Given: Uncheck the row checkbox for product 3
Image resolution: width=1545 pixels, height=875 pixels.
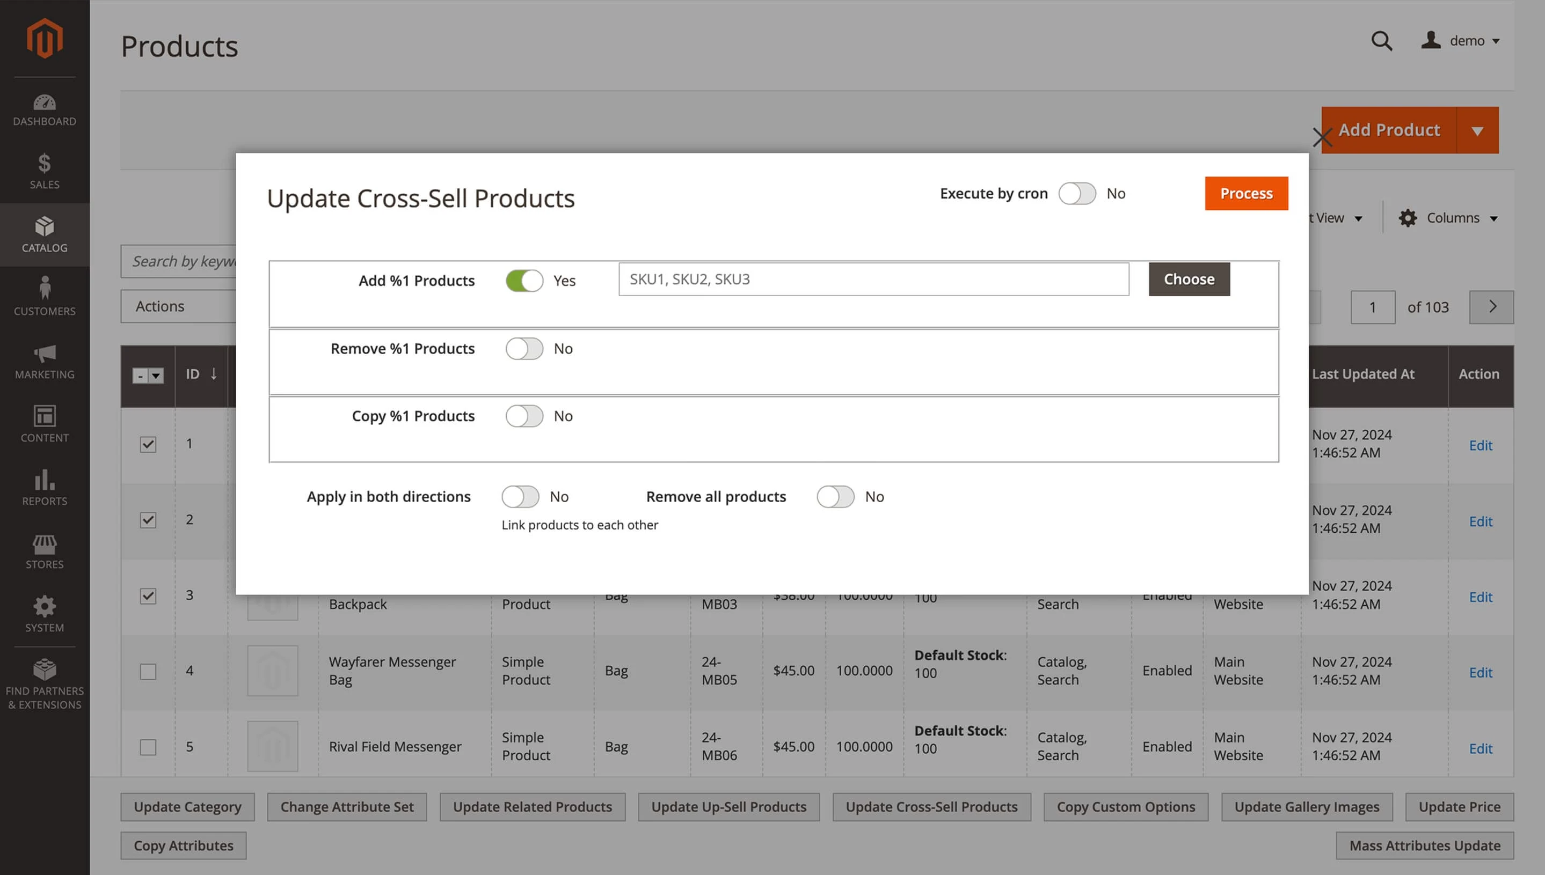Looking at the screenshot, I should [148, 595].
